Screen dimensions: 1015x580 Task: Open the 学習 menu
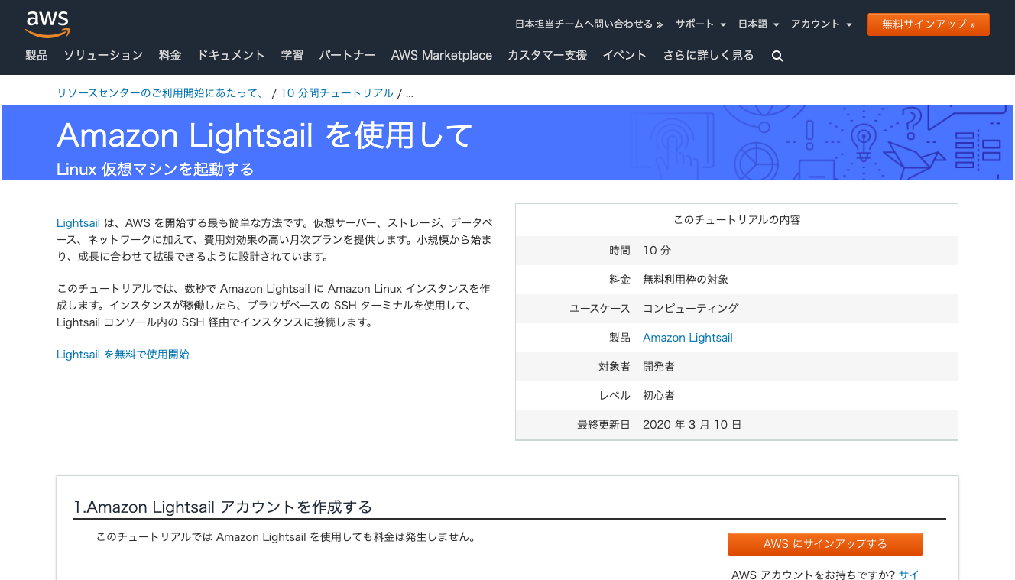[x=292, y=55]
